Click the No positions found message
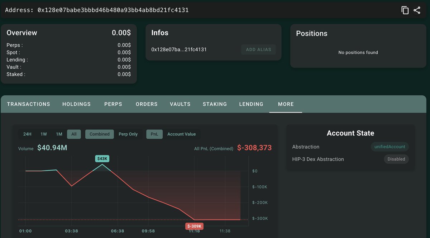 pyautogui.click(x=358, y=52)
